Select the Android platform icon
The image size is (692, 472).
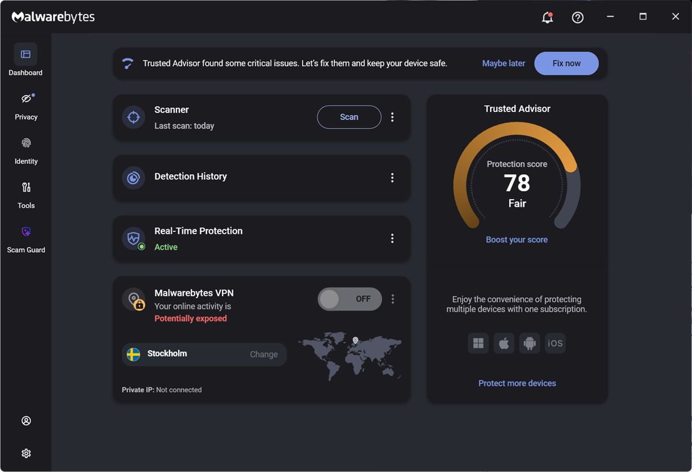click(529, 343)
